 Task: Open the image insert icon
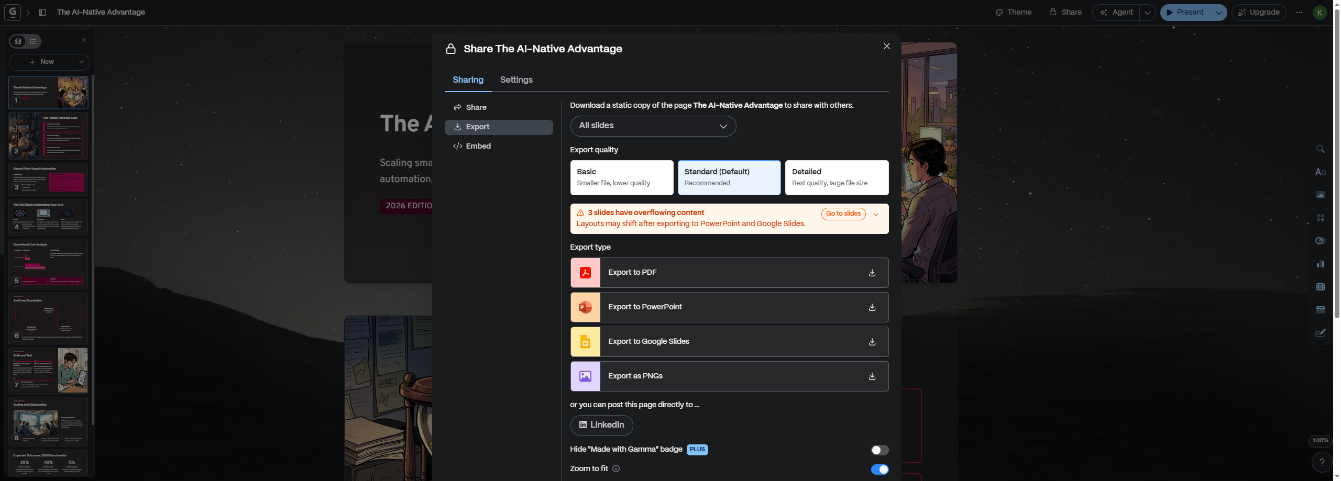(1321, 195)
